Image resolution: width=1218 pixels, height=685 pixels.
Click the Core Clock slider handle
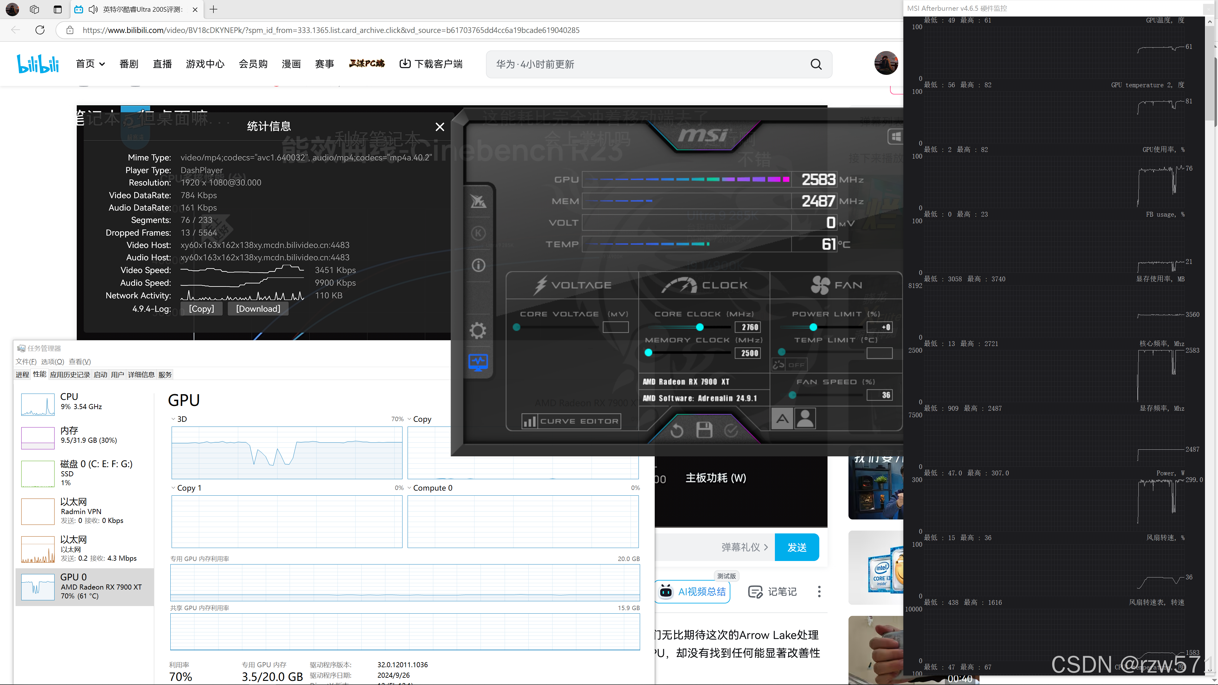coord(700,327)
